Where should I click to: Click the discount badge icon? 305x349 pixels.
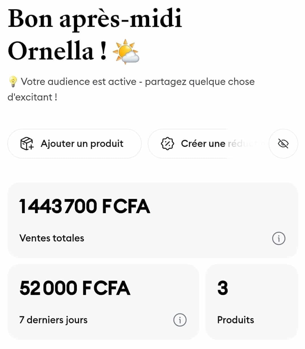tap(167, 144)
